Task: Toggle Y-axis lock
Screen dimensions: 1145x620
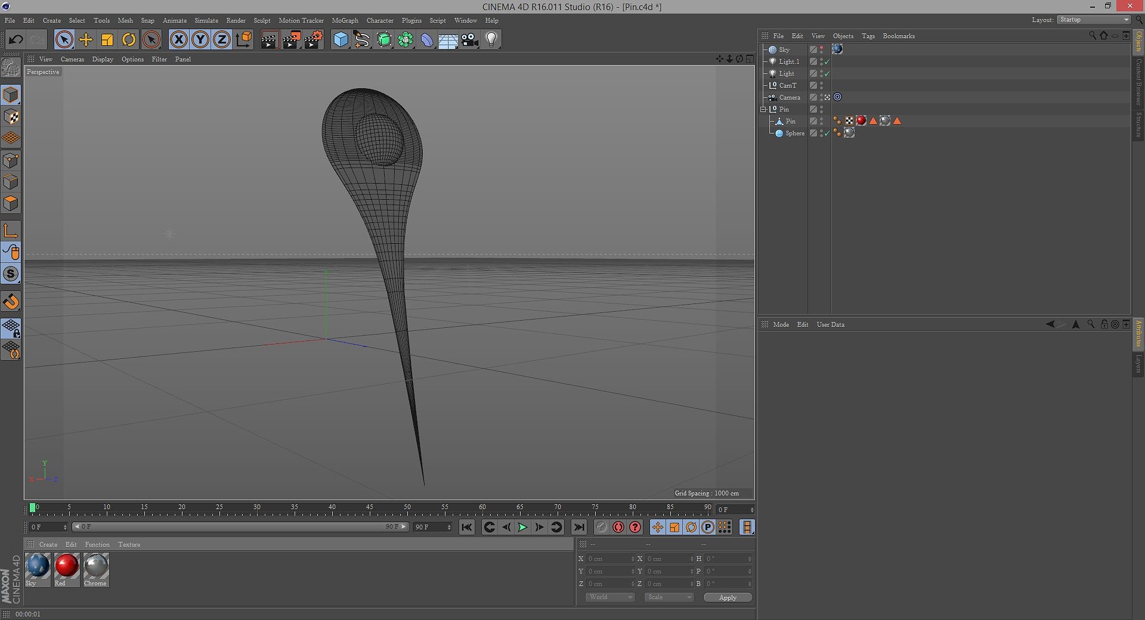Action: tap(200, 40)
